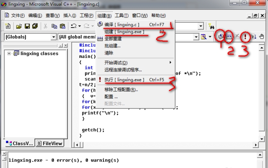Open the WizardBar actions dropdown arrow
This screenshot has width=268, height=168.
coord(210,37)
